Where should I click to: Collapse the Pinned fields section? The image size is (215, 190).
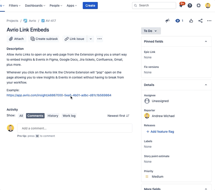pyautogui.click(x=206, y=41)
